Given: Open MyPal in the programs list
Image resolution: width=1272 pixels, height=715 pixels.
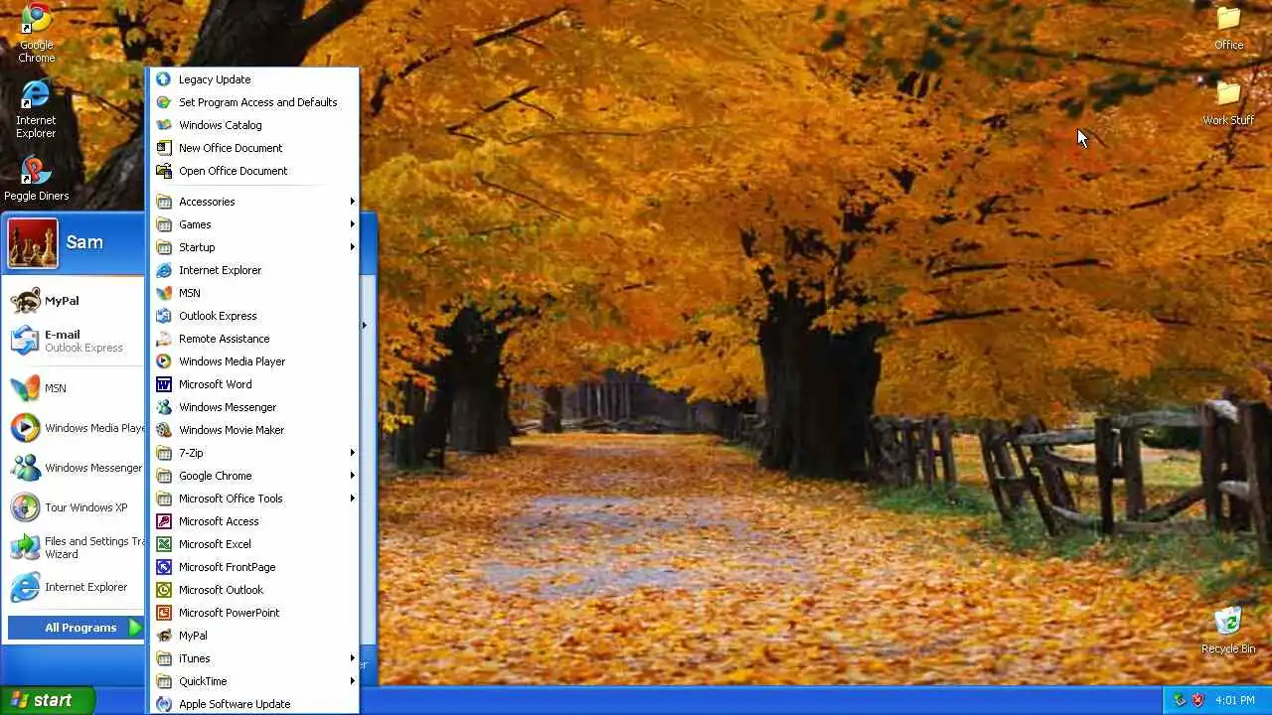Looking at the screenshot, I should coord(253,636).
